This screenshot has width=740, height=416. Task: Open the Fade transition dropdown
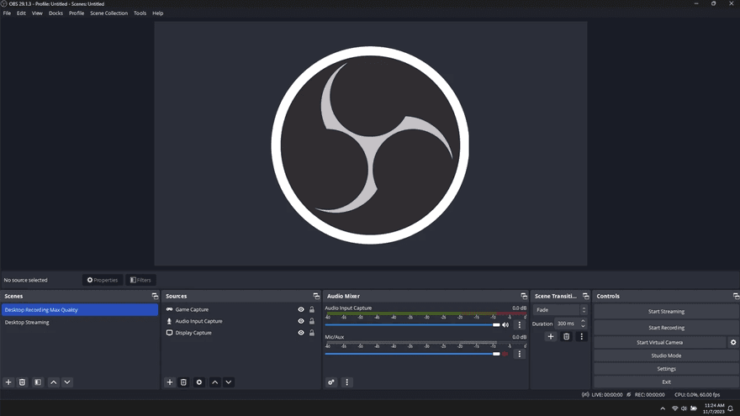561,310
